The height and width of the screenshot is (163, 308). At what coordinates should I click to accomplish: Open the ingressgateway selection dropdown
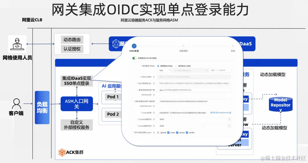(x=191, y=70)
